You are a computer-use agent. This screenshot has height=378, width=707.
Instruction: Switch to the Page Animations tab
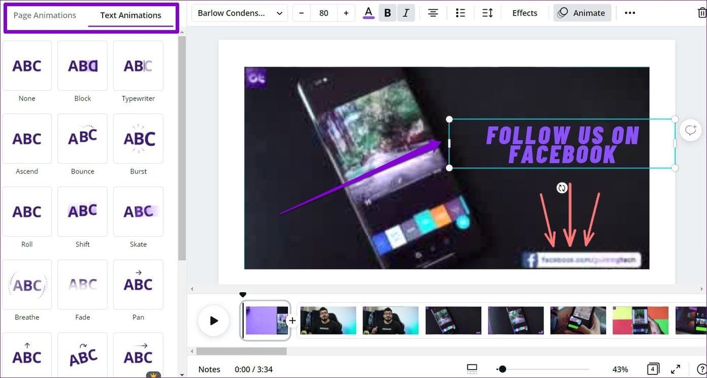tap(45, 15)
